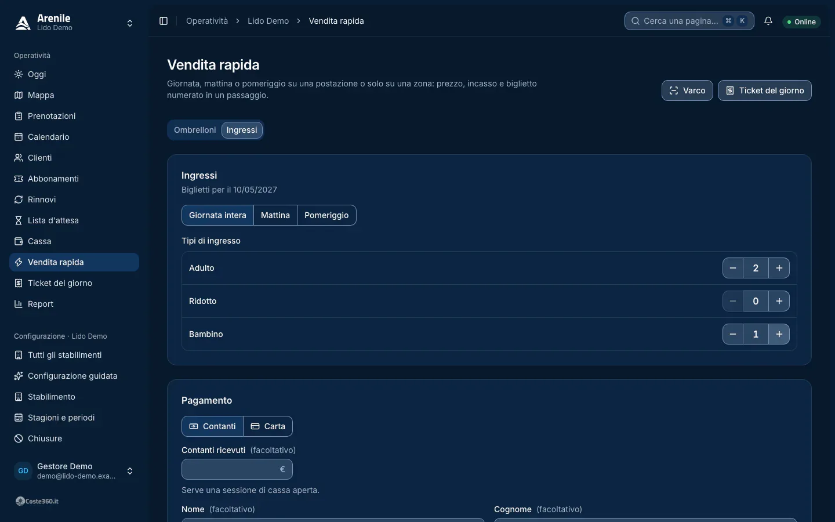Click the Arenile logo
835x522 pixels.
(x=23, y=23)
